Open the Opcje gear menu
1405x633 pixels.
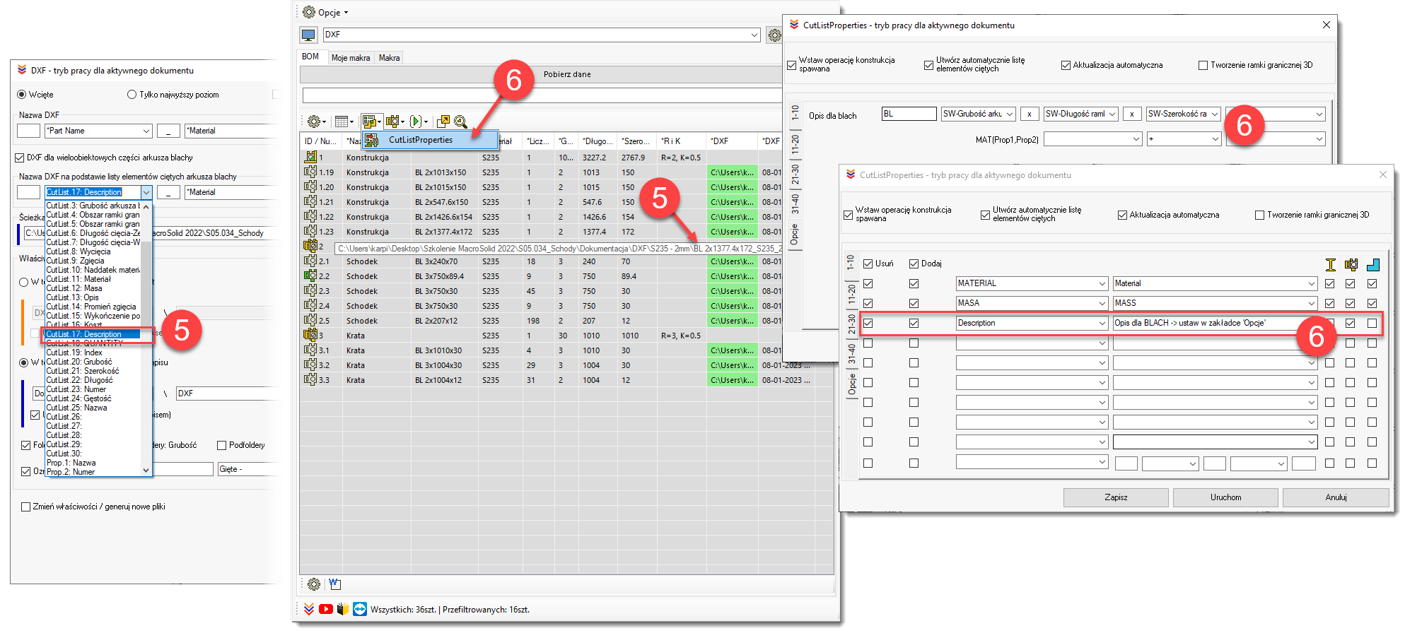tap(325, 12)
